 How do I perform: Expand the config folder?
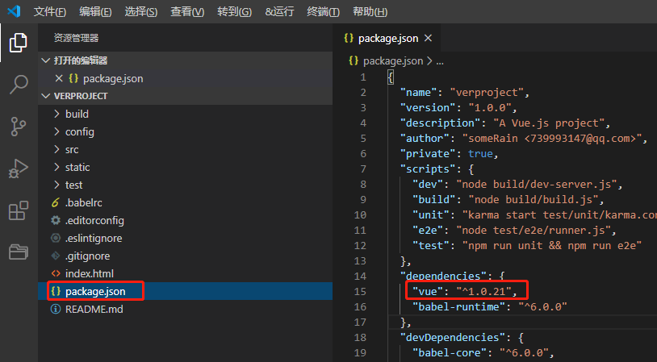pos(56,132)
